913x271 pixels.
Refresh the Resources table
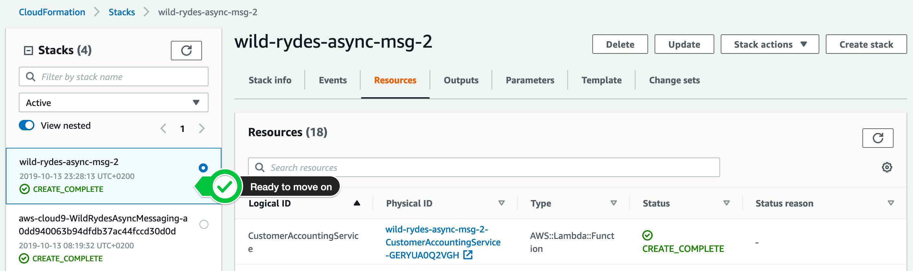[877, 138]
